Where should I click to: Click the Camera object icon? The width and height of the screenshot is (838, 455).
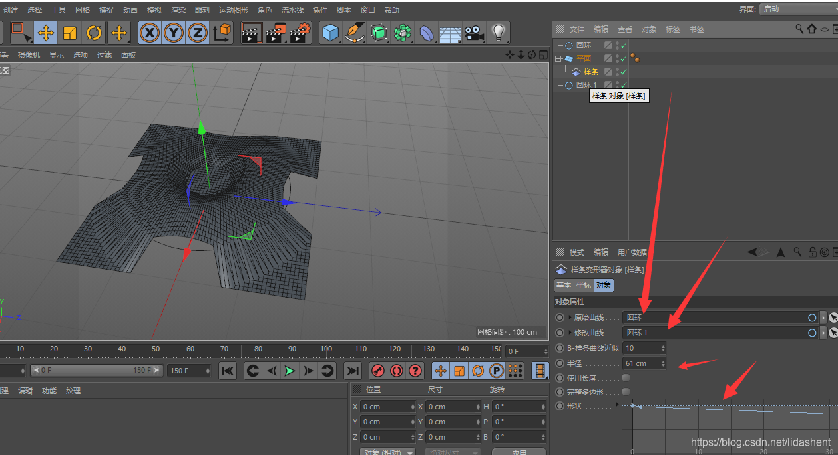click(473, 33)
